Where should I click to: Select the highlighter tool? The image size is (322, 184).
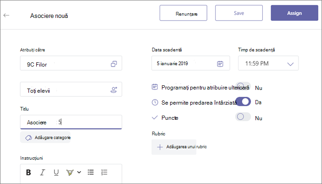[70, 173]
